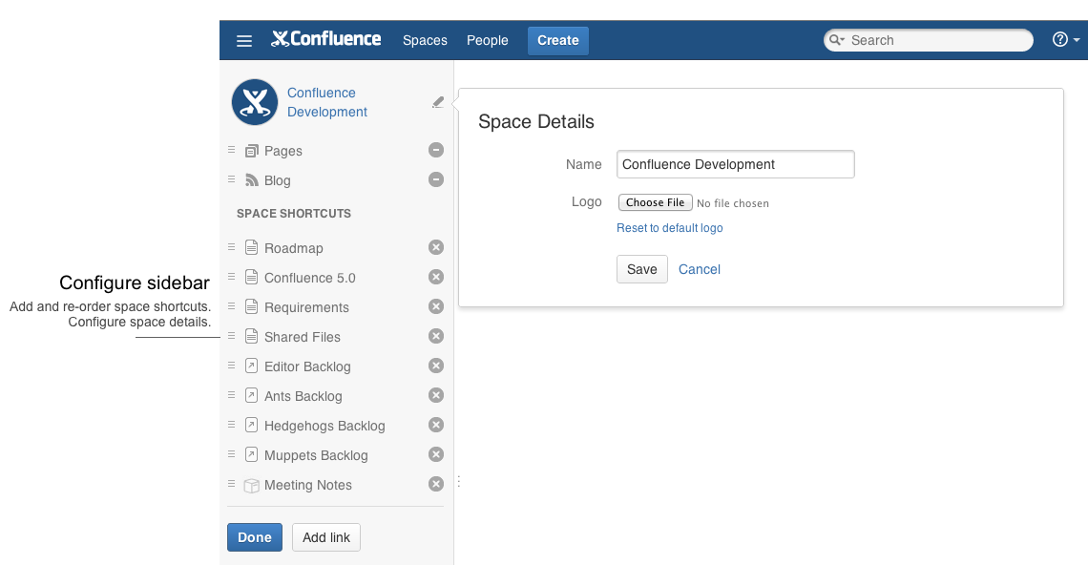Click the SPACE SHORTCUTS heading
Screen dimensions: 1088x565
pos(294,214)
